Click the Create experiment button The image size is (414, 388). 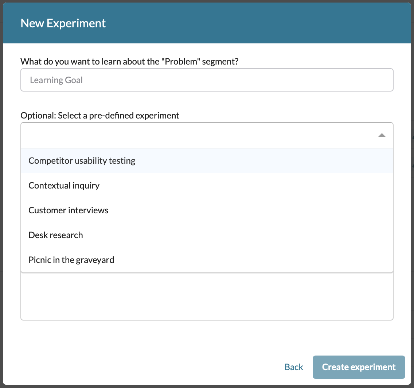click(x=359, y=367)
